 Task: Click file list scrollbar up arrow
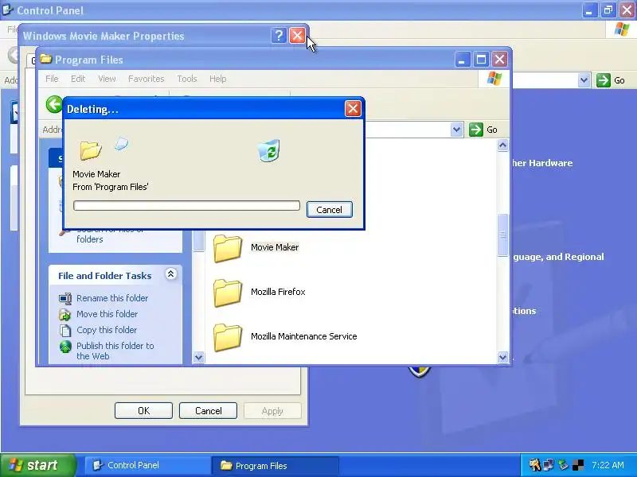(x=502, y=145)
